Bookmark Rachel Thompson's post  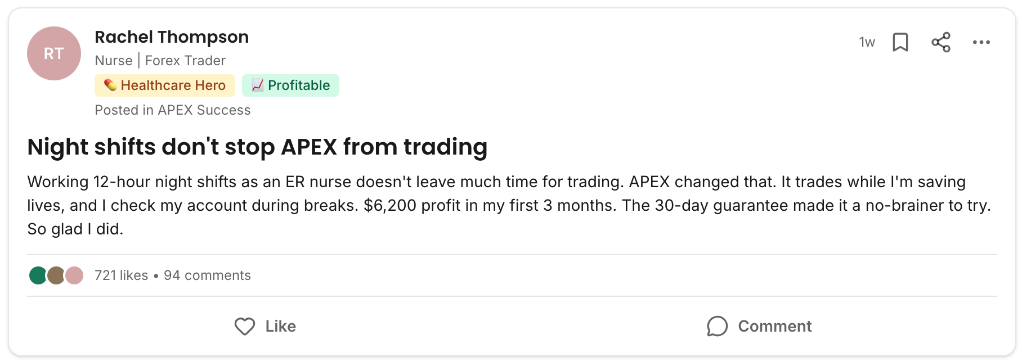coord(900,42)
